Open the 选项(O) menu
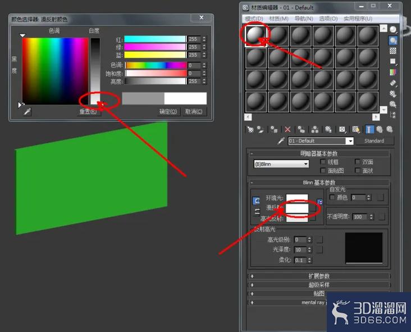 (328, 19)
